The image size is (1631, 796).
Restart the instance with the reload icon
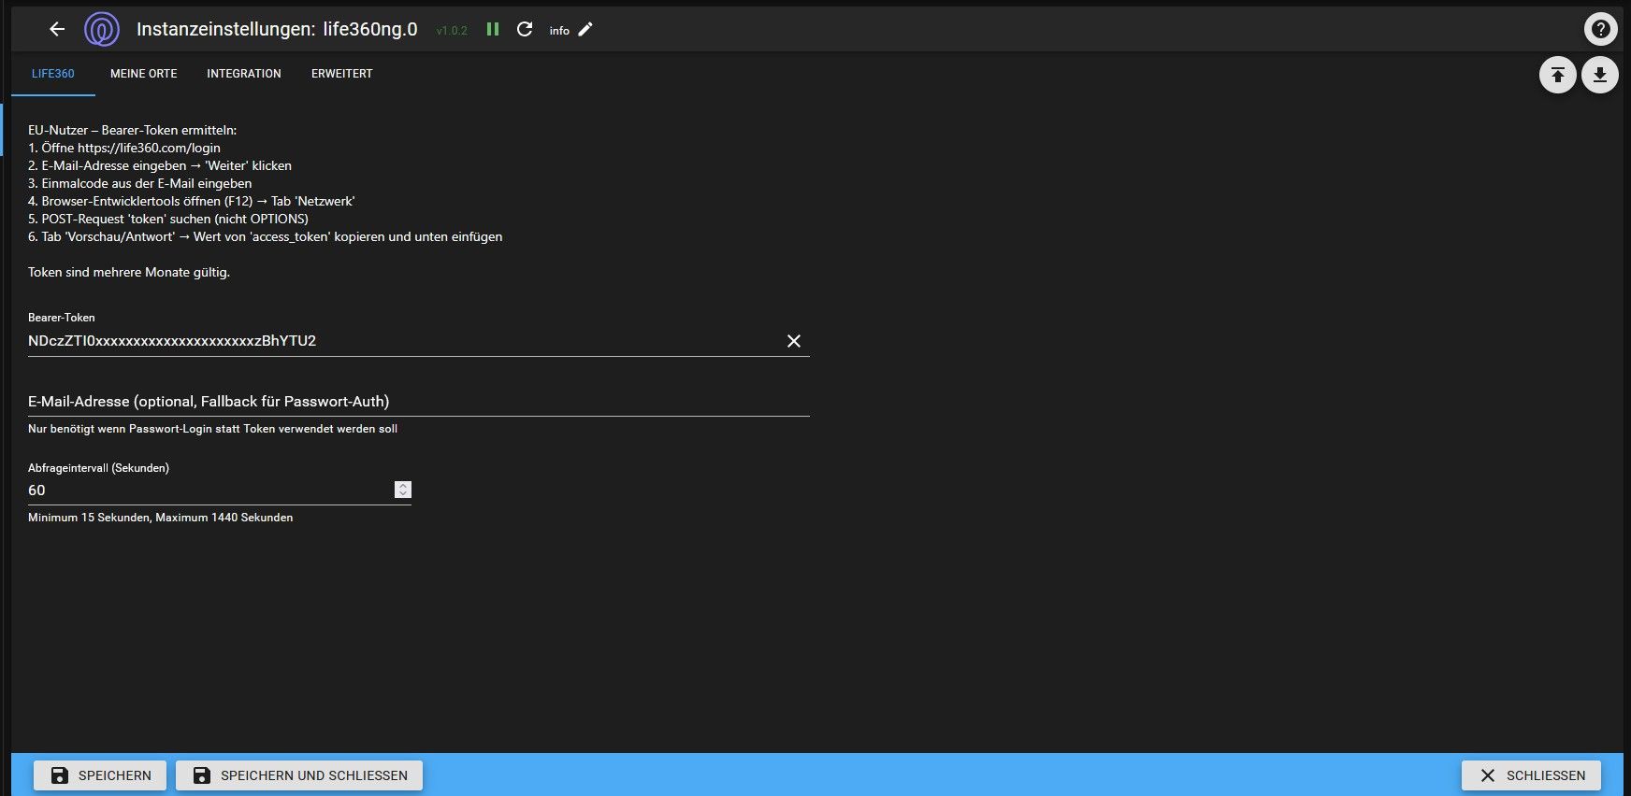click(x=525, y=29)
